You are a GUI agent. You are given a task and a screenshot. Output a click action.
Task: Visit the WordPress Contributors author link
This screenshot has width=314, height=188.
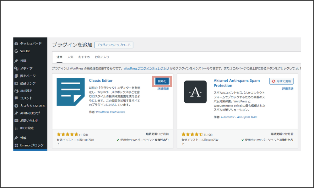111,112
